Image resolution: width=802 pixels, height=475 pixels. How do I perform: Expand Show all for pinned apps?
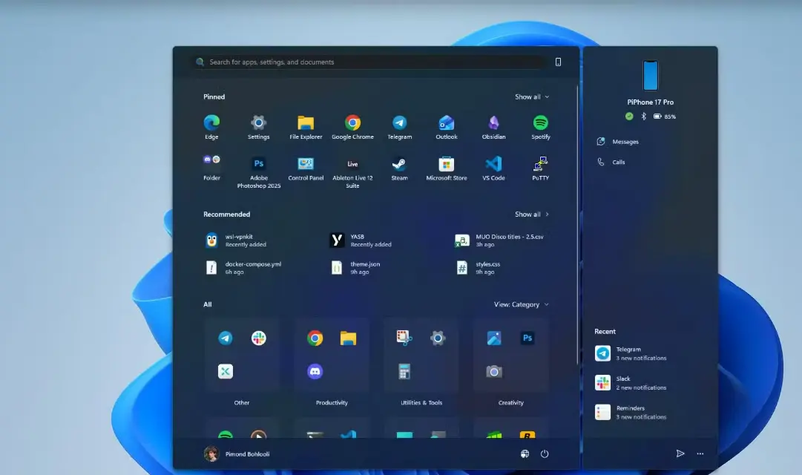click(x=531, y=96)
